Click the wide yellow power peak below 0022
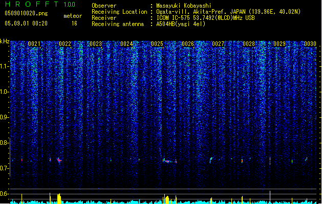The image size is (322, 204). coord(59,199)
